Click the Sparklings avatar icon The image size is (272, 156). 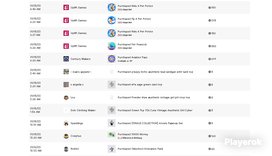click(66, 123)
